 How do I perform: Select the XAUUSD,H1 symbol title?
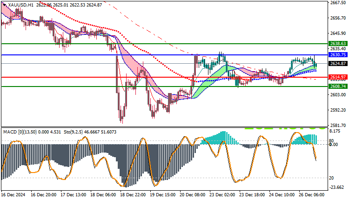[x=20, y=5]
